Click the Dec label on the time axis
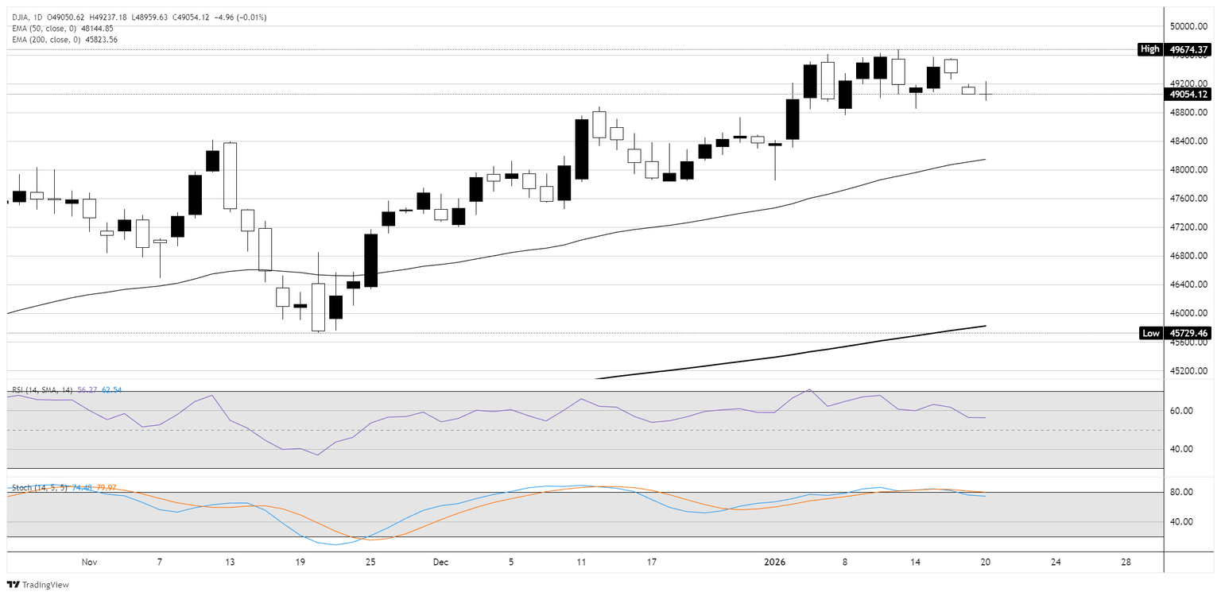The height and width of the screenshot is (596, 1221). [x=440, y=563]
